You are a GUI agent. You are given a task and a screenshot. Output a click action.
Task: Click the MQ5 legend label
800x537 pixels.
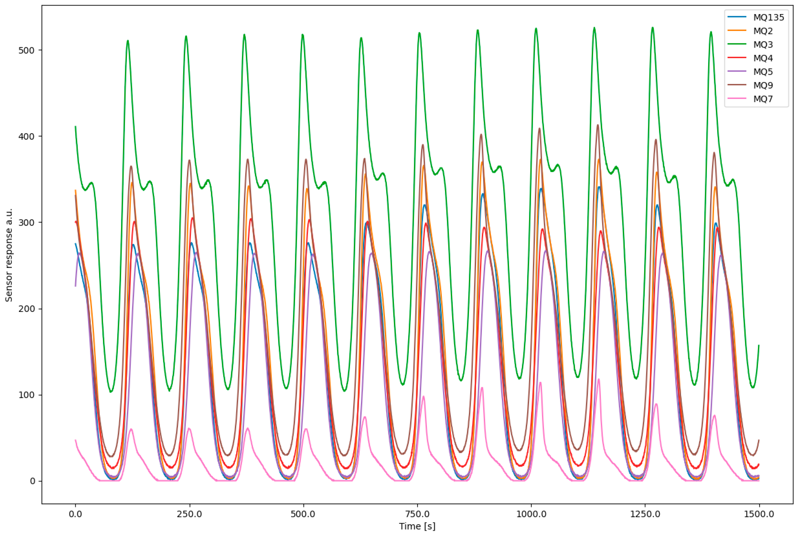tap(763, 72)
